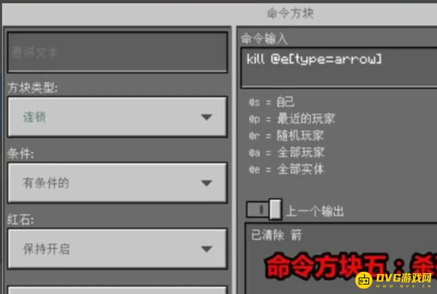437x294 pixels.
Task: Select the 保持开启 text in the redstone box
Action: (46, 249)
